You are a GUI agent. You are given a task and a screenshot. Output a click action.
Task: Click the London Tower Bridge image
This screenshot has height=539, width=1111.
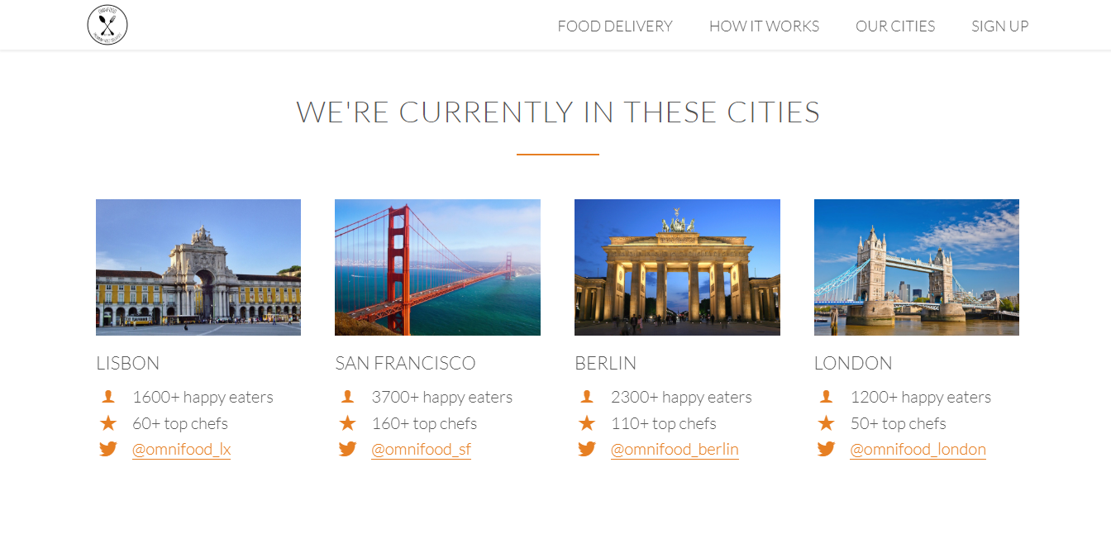(916, 267)
